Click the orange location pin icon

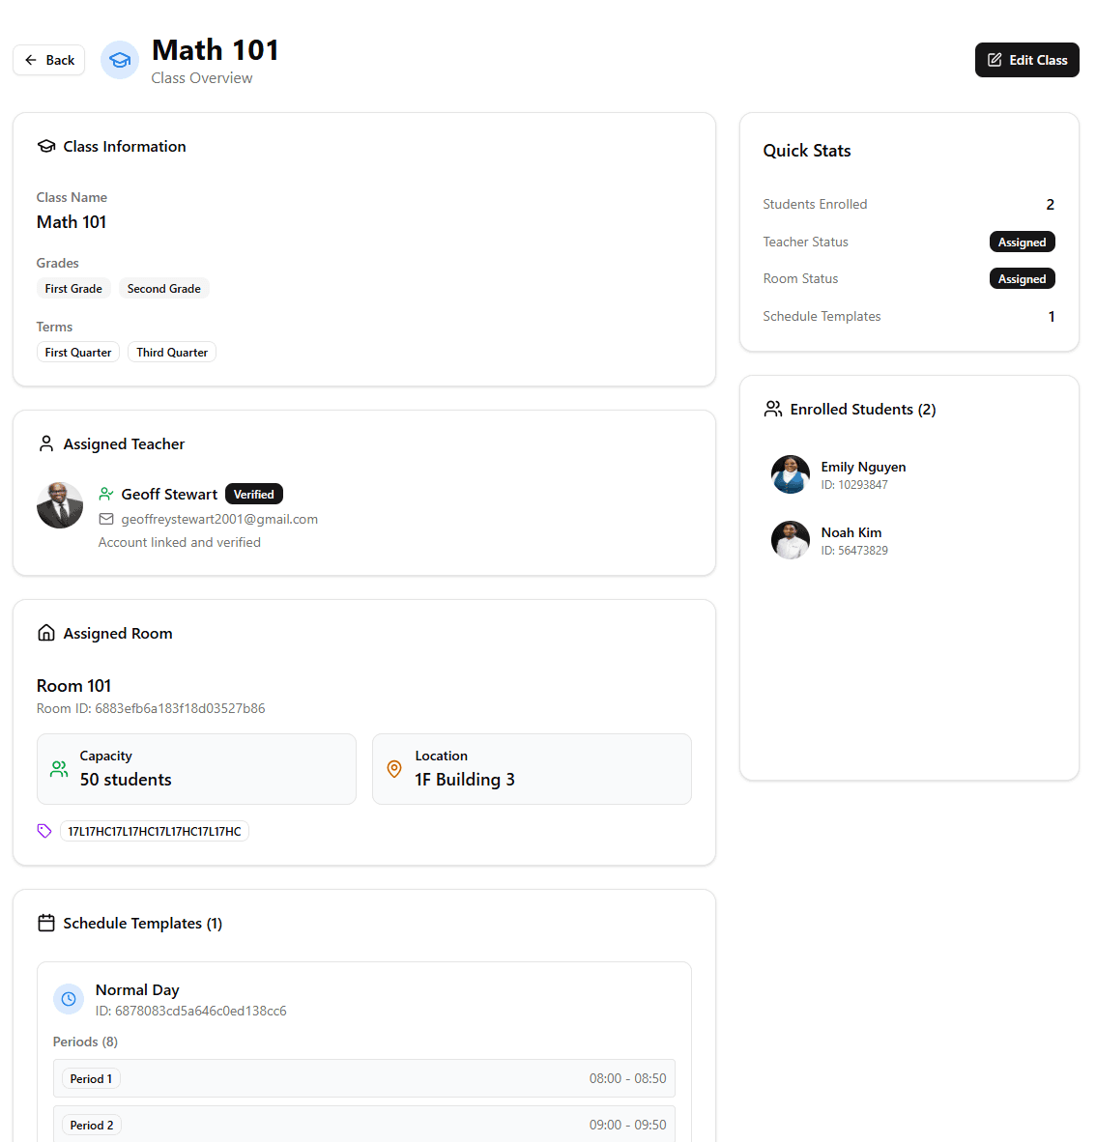click(x=394, y=769)
